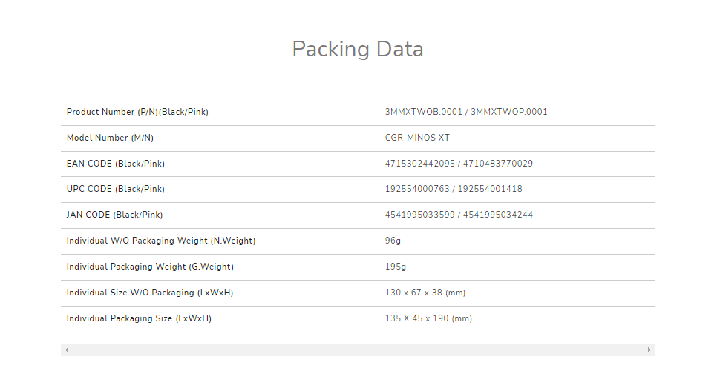Select the EAN code value 4715302442095
The width and height of the screenshot is (720, 391).
click(x=419, y=164)
